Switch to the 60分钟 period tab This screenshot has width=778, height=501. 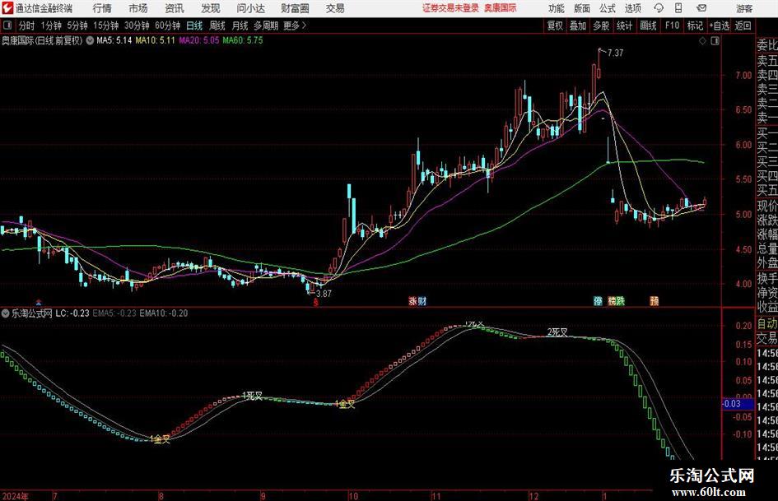click(167, 26)
